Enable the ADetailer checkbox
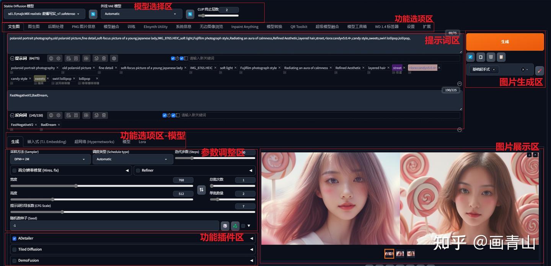 (14, 238)
